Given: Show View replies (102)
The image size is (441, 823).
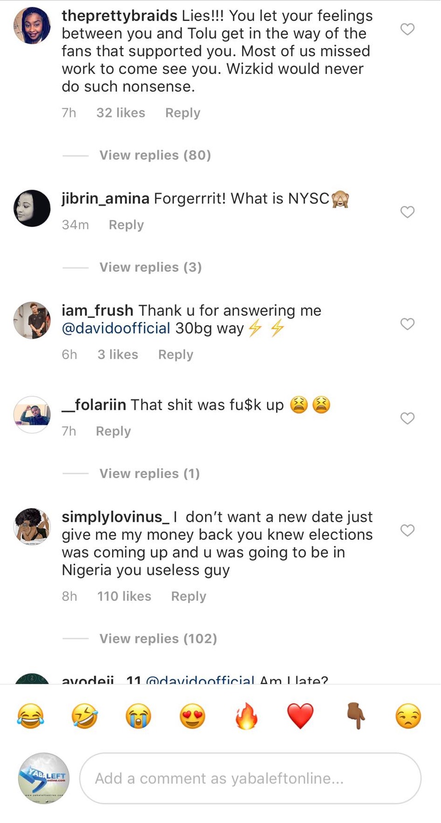Looking at the screenshot, I should [158, 638].
